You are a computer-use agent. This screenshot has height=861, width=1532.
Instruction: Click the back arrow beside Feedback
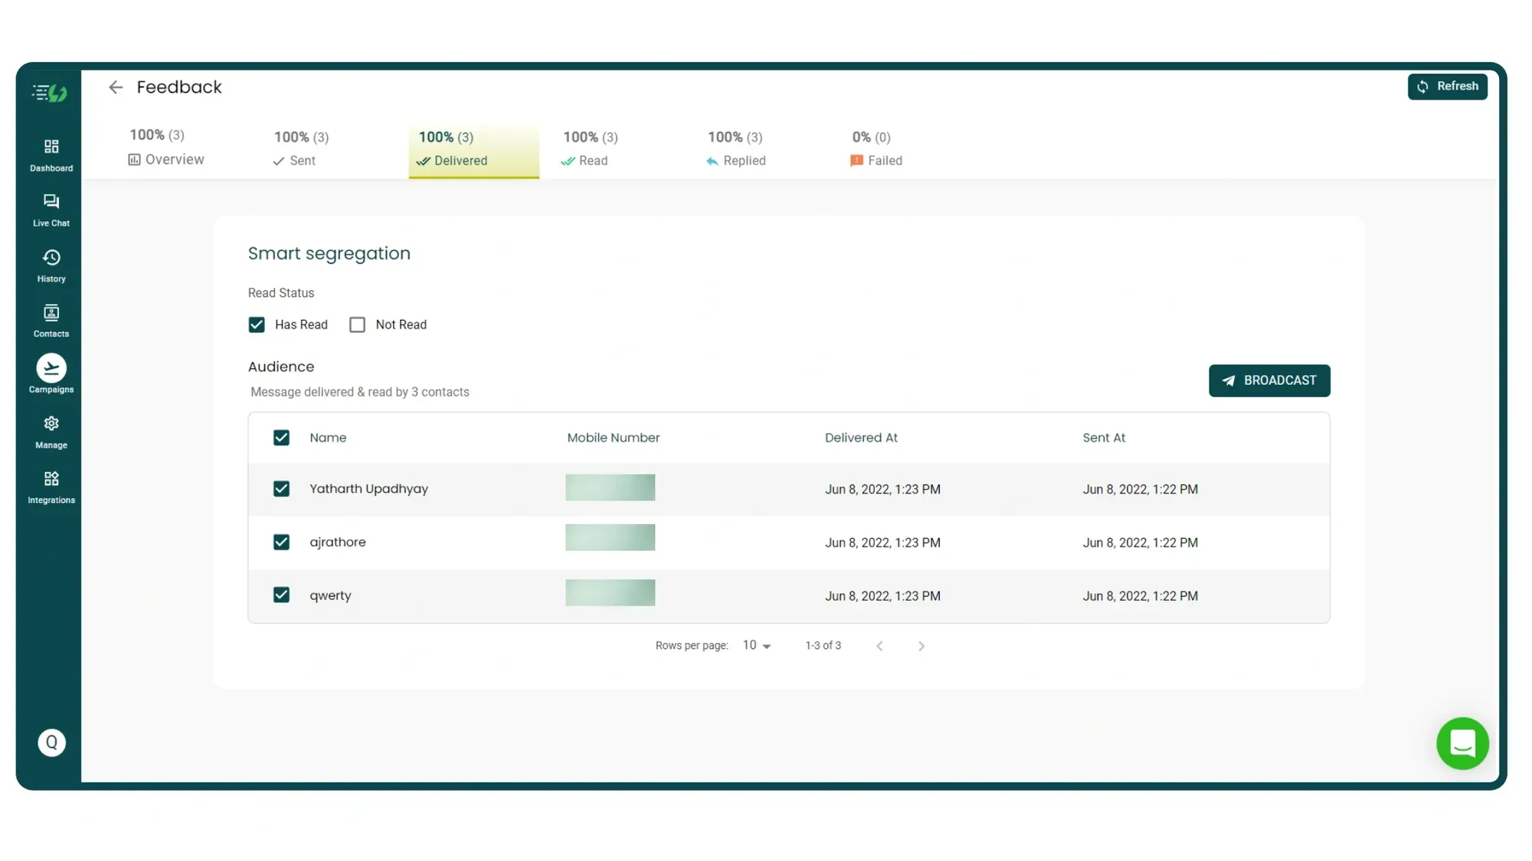click(x=116, y=87)
